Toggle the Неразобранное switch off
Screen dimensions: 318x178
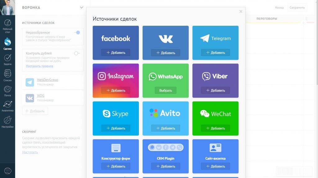[77, 33]
